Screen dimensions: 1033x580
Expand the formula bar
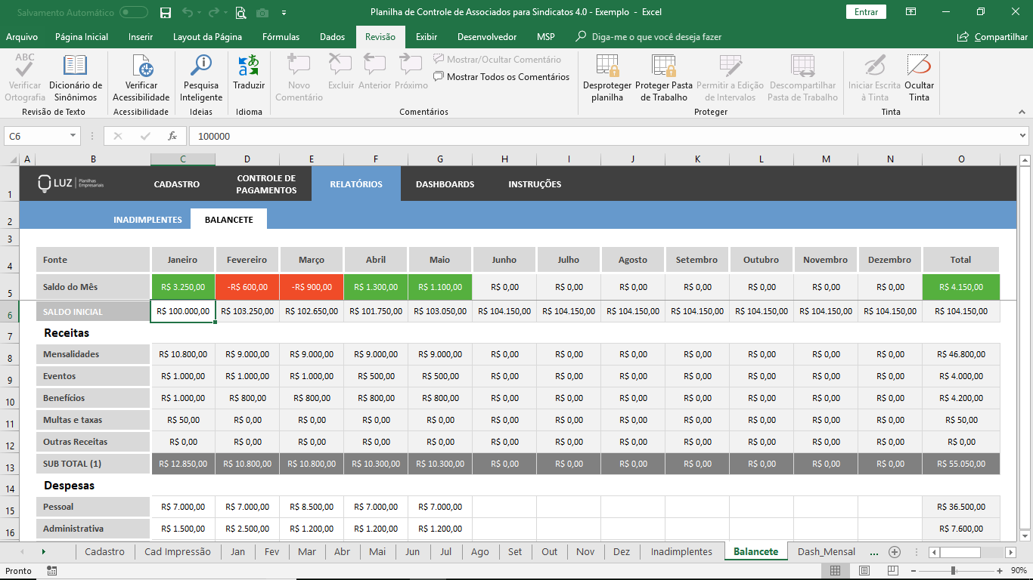point(1022,136)
